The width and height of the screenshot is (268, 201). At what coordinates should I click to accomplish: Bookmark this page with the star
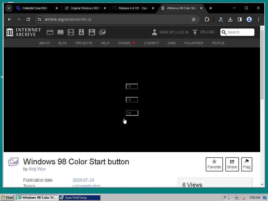[193, 19]
